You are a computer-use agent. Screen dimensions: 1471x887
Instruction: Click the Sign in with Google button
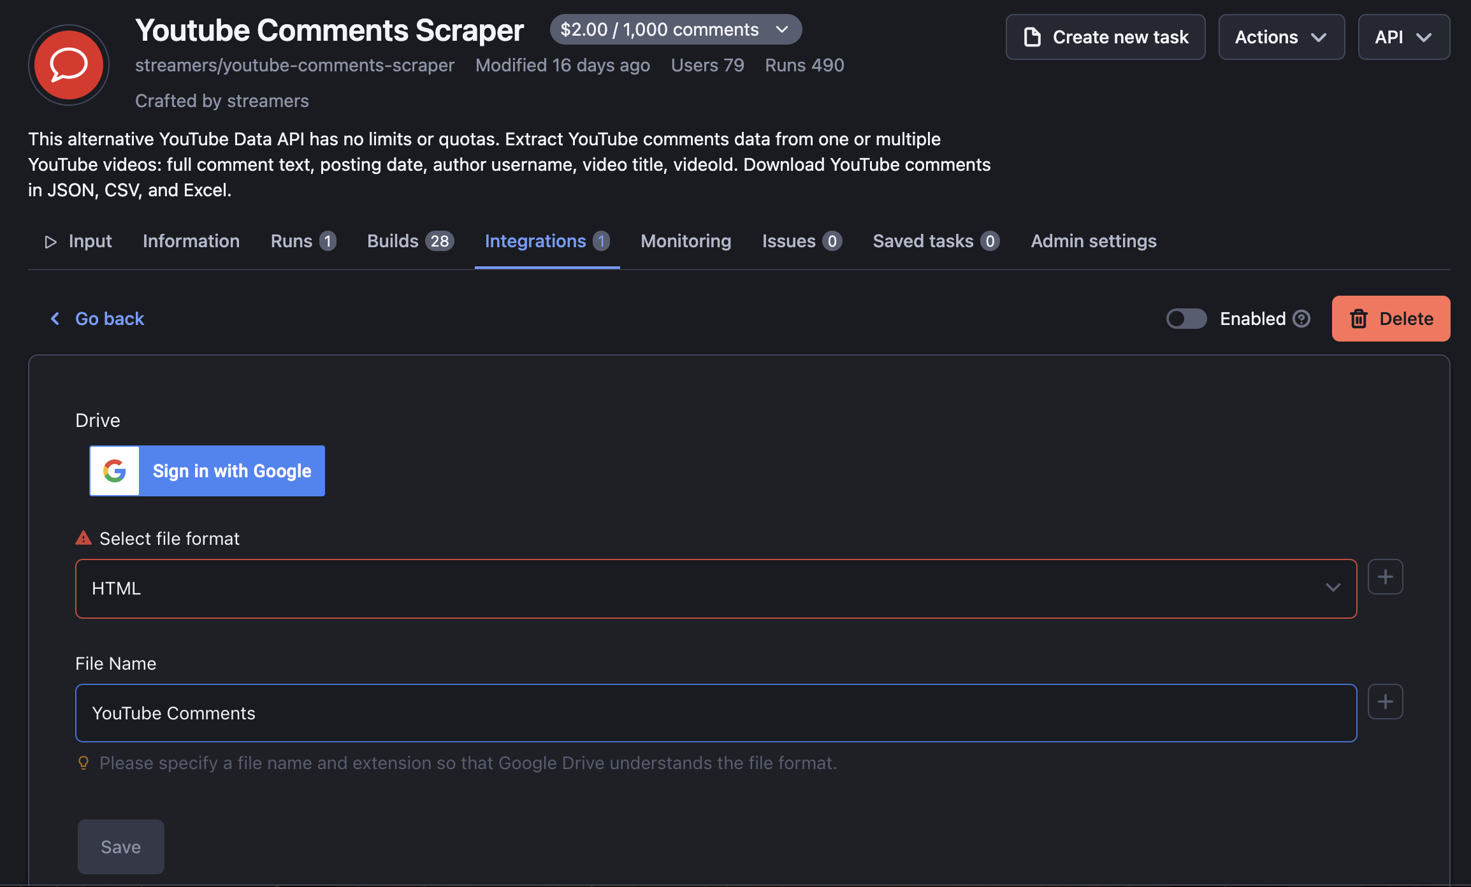207,471
